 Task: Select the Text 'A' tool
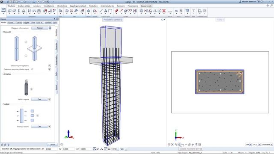[x=106, y=11]
